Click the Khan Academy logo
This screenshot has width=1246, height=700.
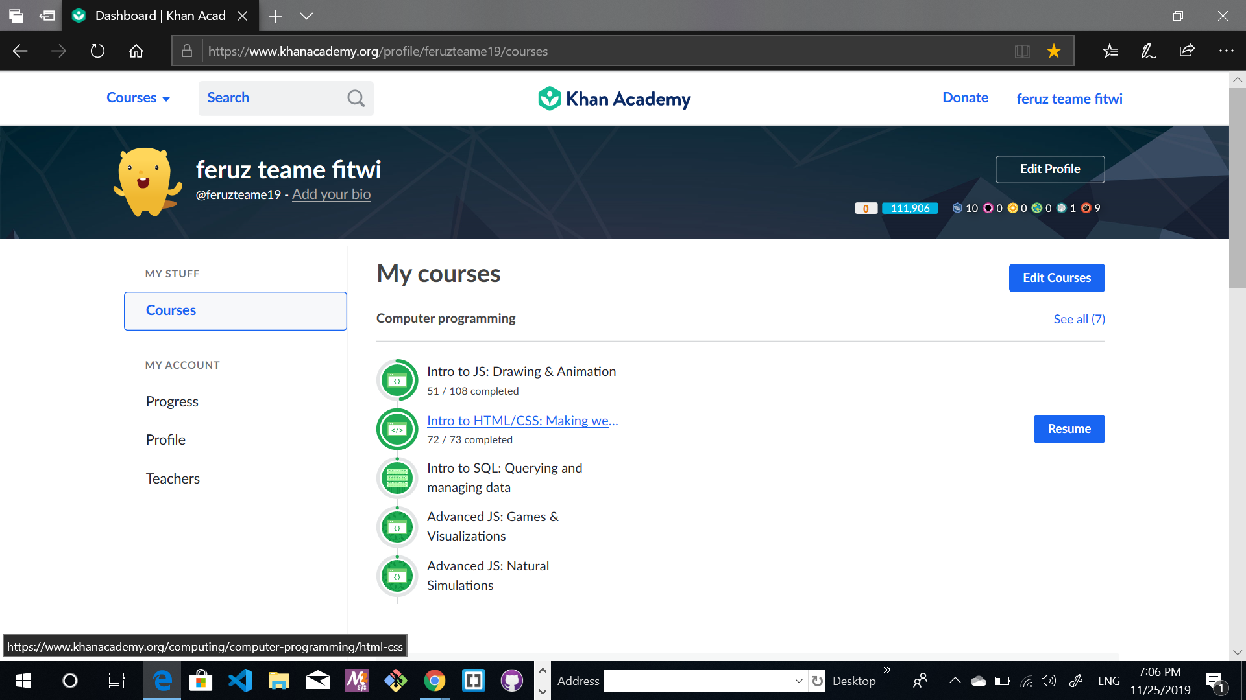(x=614, y=99)
